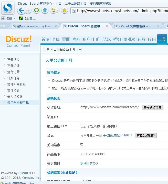Click the Comsenz Inc. copyright text
Image resolution: width=168 pixels, height=184 pixels.
pos(31,178)
